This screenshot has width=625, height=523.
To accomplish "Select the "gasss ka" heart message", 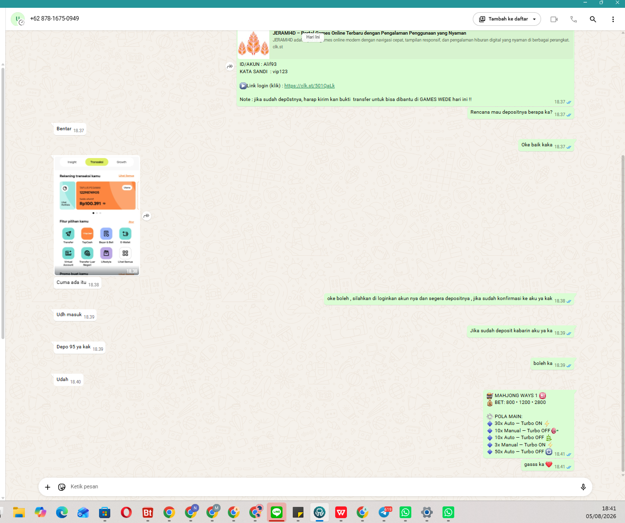I will pos(547,465).
